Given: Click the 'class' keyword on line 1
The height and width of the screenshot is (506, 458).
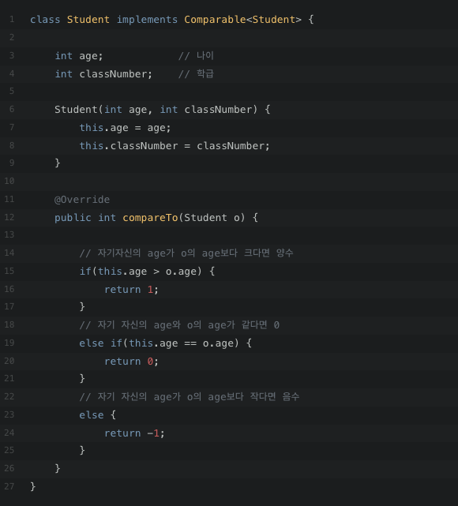Looking at the screenshot, I should [45, 20].
